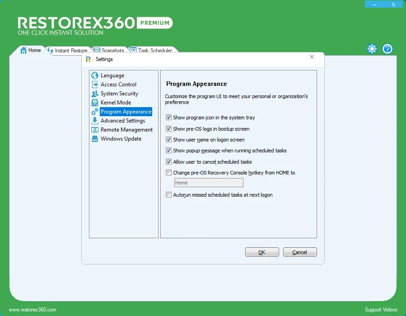Uncheck Show pre-OS logo in bootup screen
Viewport: 406px width, 316px height.
(168, 128)
